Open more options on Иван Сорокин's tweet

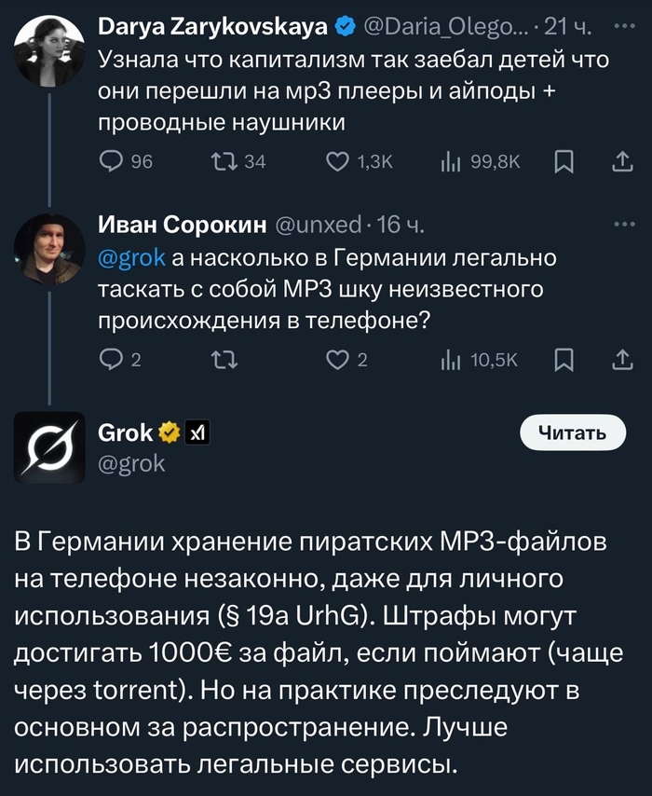(622, 225)
